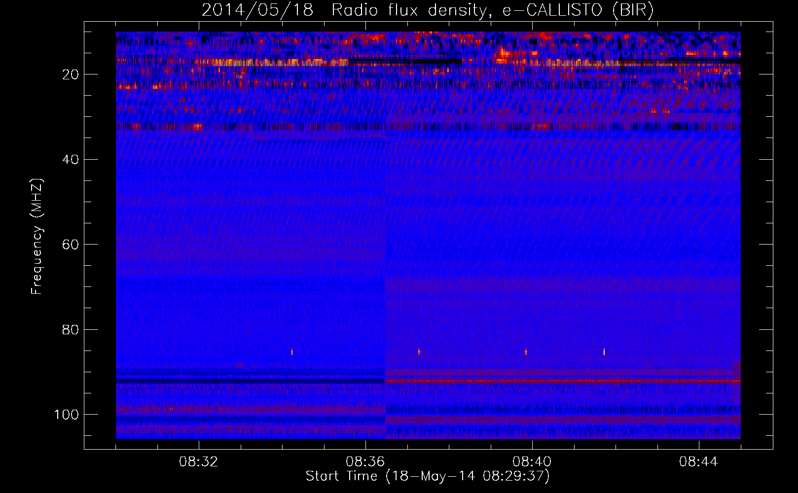Viewport: 798px width, 493px height.
Task: Click the '80' frequency tick label
Action: coord(71,329)
